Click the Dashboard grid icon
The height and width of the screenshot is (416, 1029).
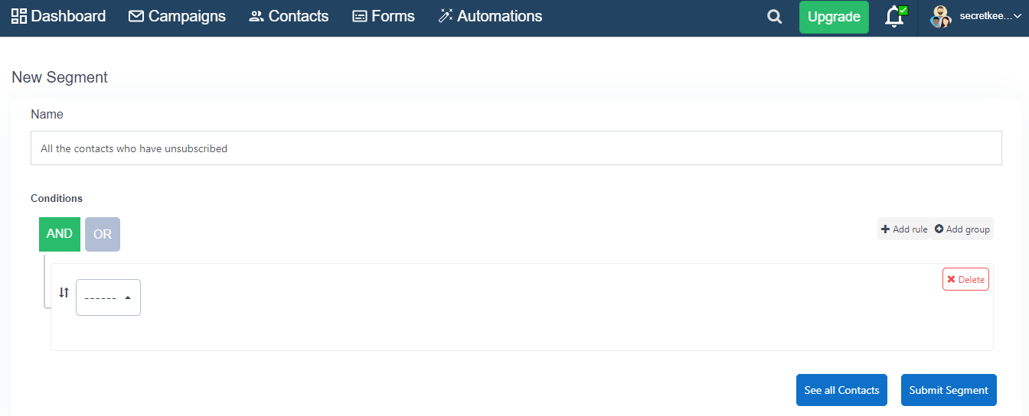click(19, 16)
